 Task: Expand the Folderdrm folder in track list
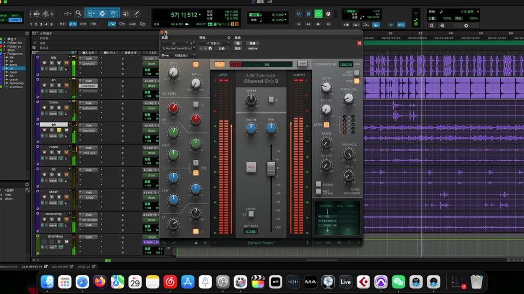point(5,54)
